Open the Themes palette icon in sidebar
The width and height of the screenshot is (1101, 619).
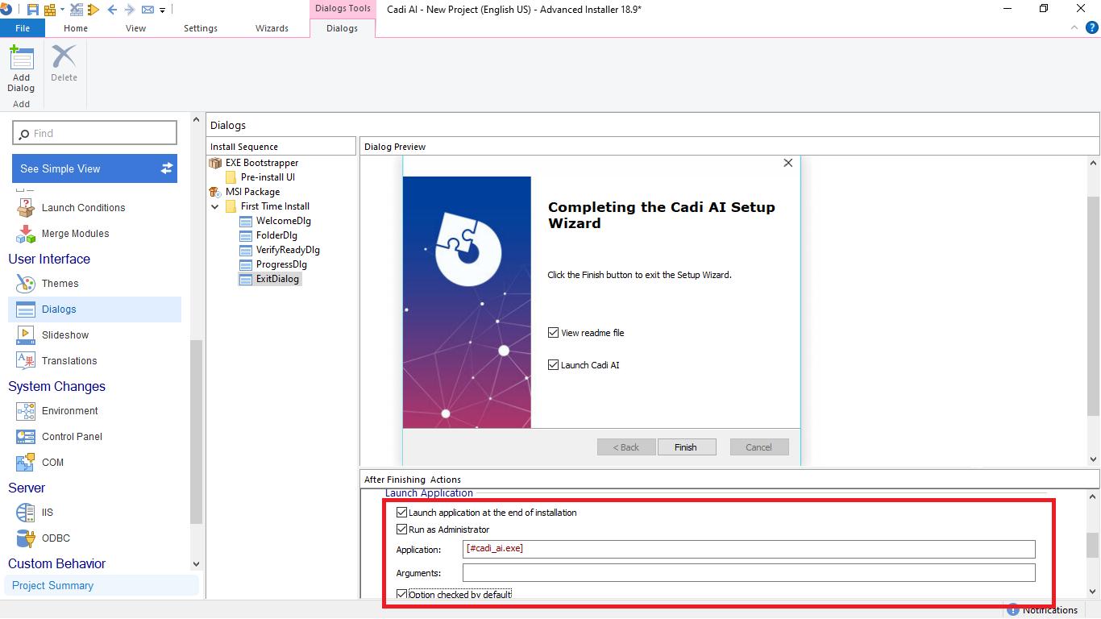tap(26, 284)
